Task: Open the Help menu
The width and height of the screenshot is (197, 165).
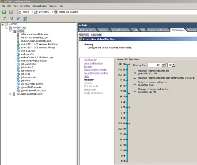Action: click(x=61, y=6)
